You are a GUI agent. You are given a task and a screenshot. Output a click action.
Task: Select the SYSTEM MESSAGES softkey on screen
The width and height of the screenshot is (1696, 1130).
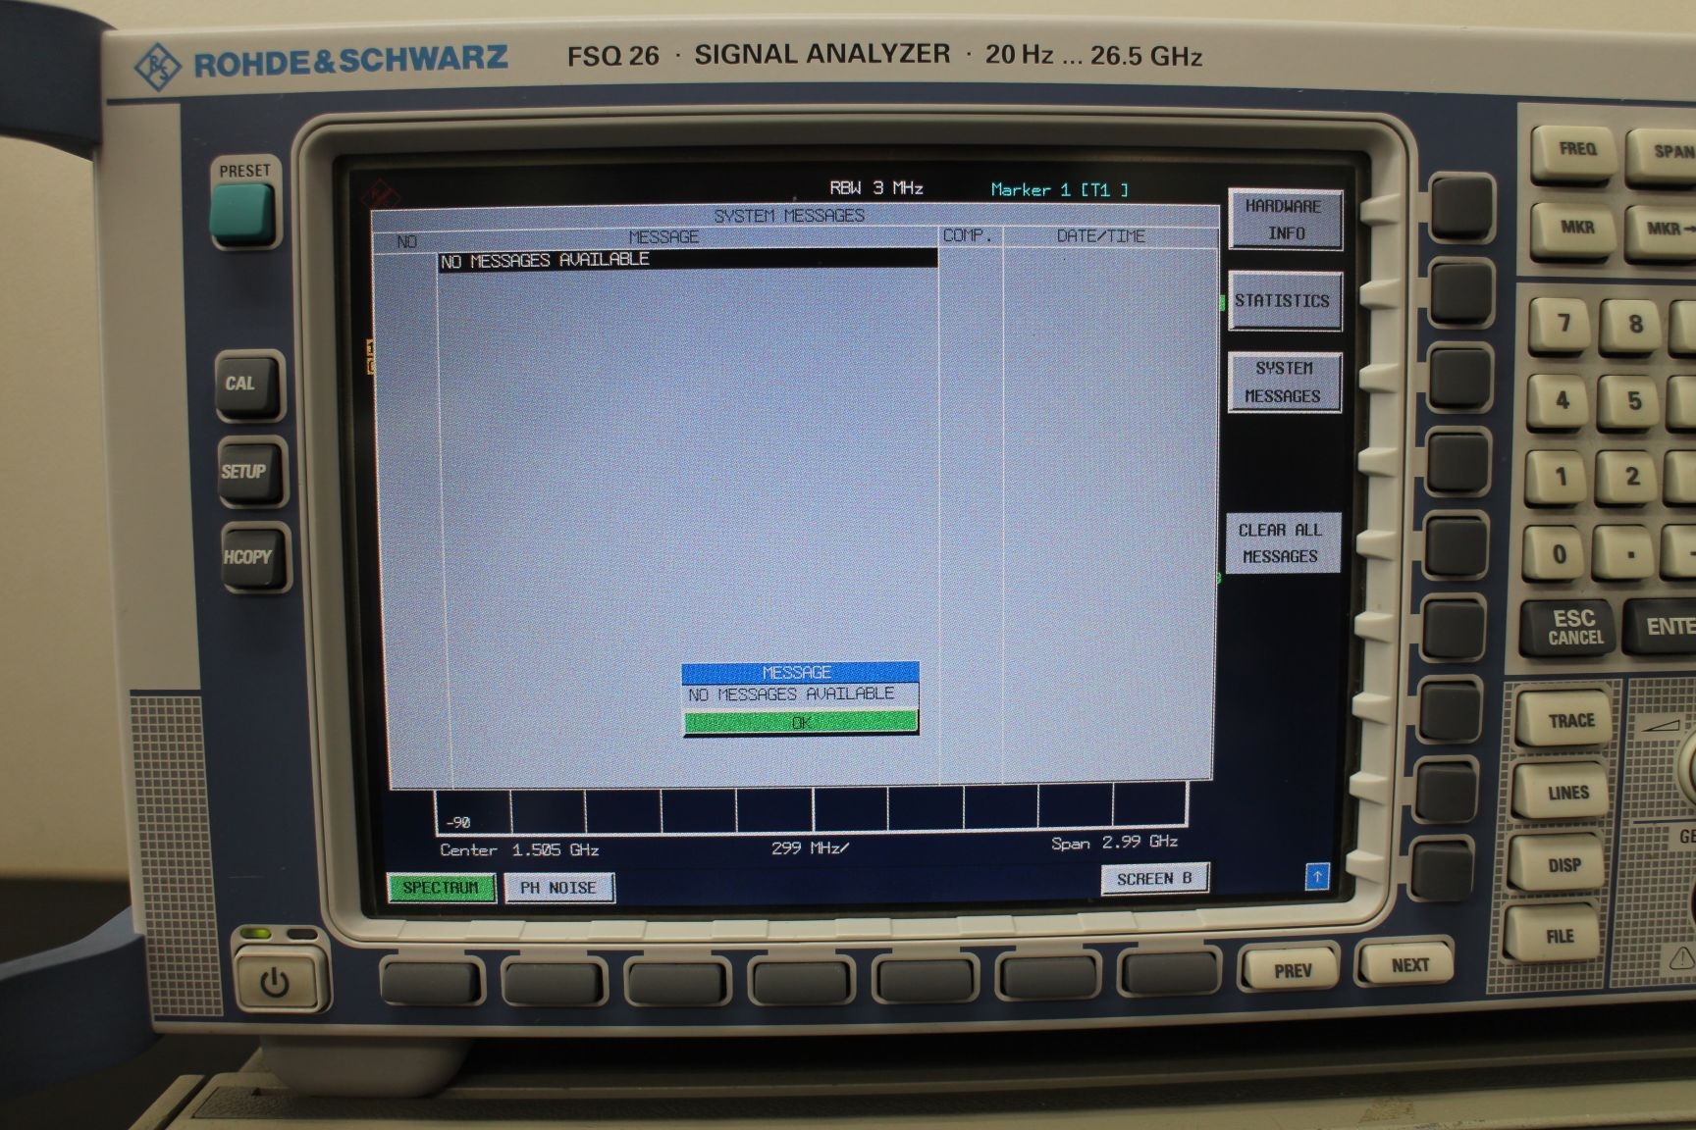(1283, 382)
